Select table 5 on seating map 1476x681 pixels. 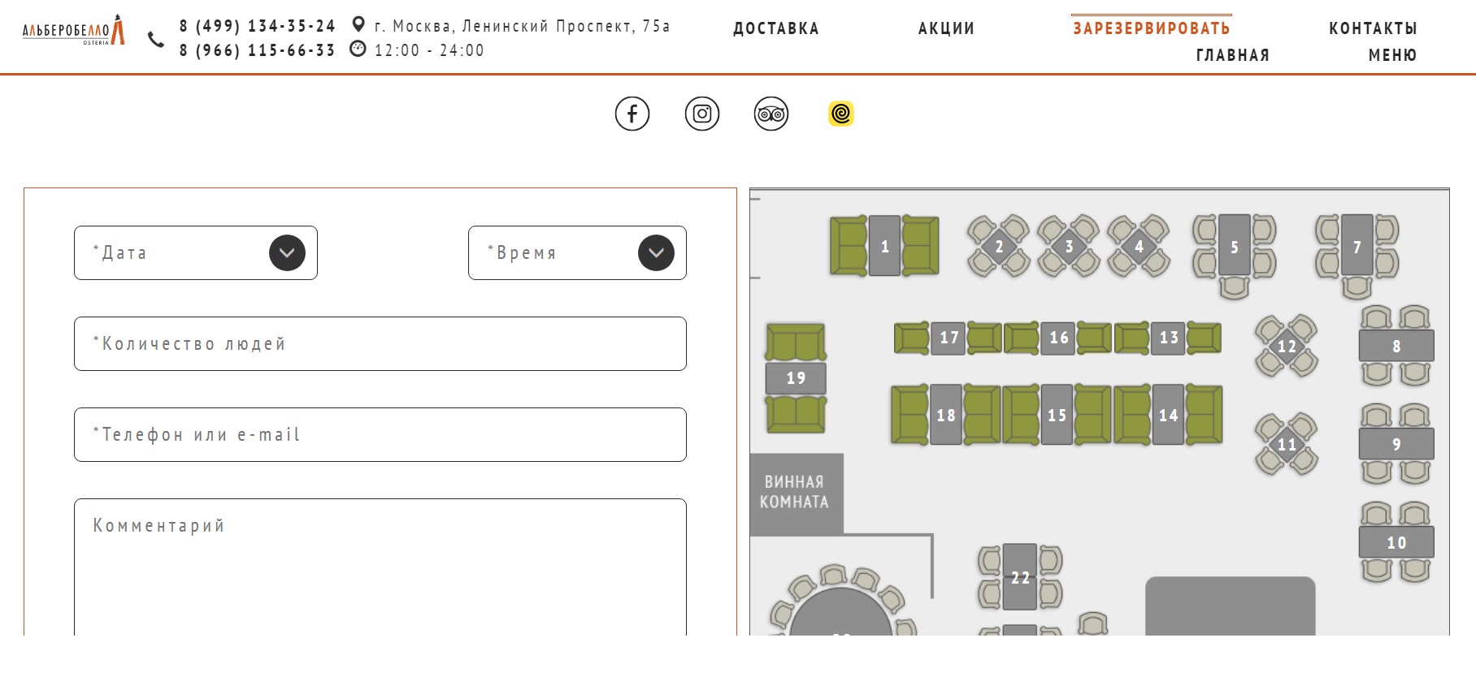coord(1234,247)
